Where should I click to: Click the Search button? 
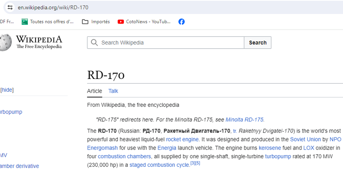(258, 42)
